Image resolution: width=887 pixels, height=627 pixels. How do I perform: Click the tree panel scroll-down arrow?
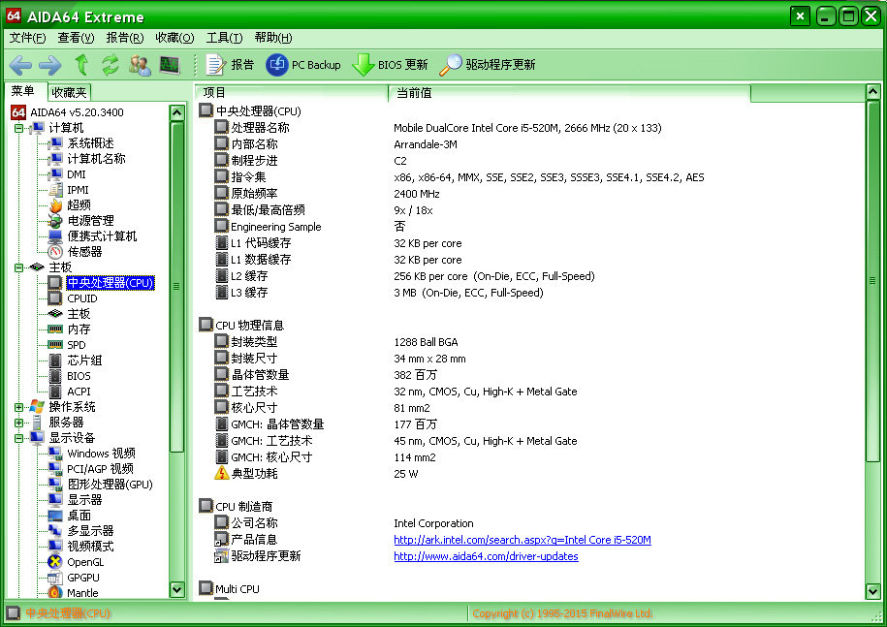[177, 589]
